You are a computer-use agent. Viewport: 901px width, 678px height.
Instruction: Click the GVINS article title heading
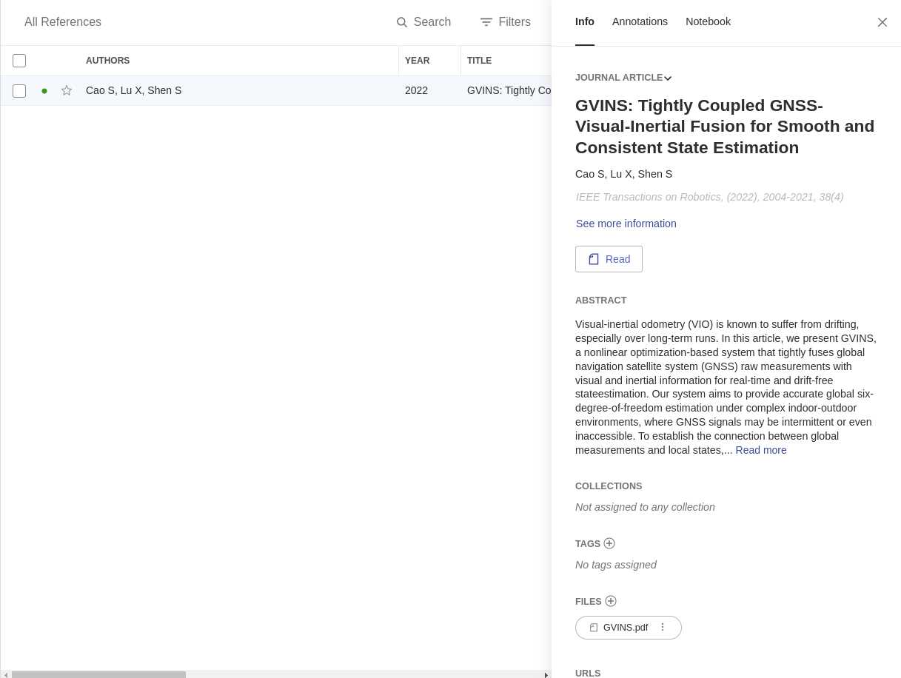click(726, 127)
